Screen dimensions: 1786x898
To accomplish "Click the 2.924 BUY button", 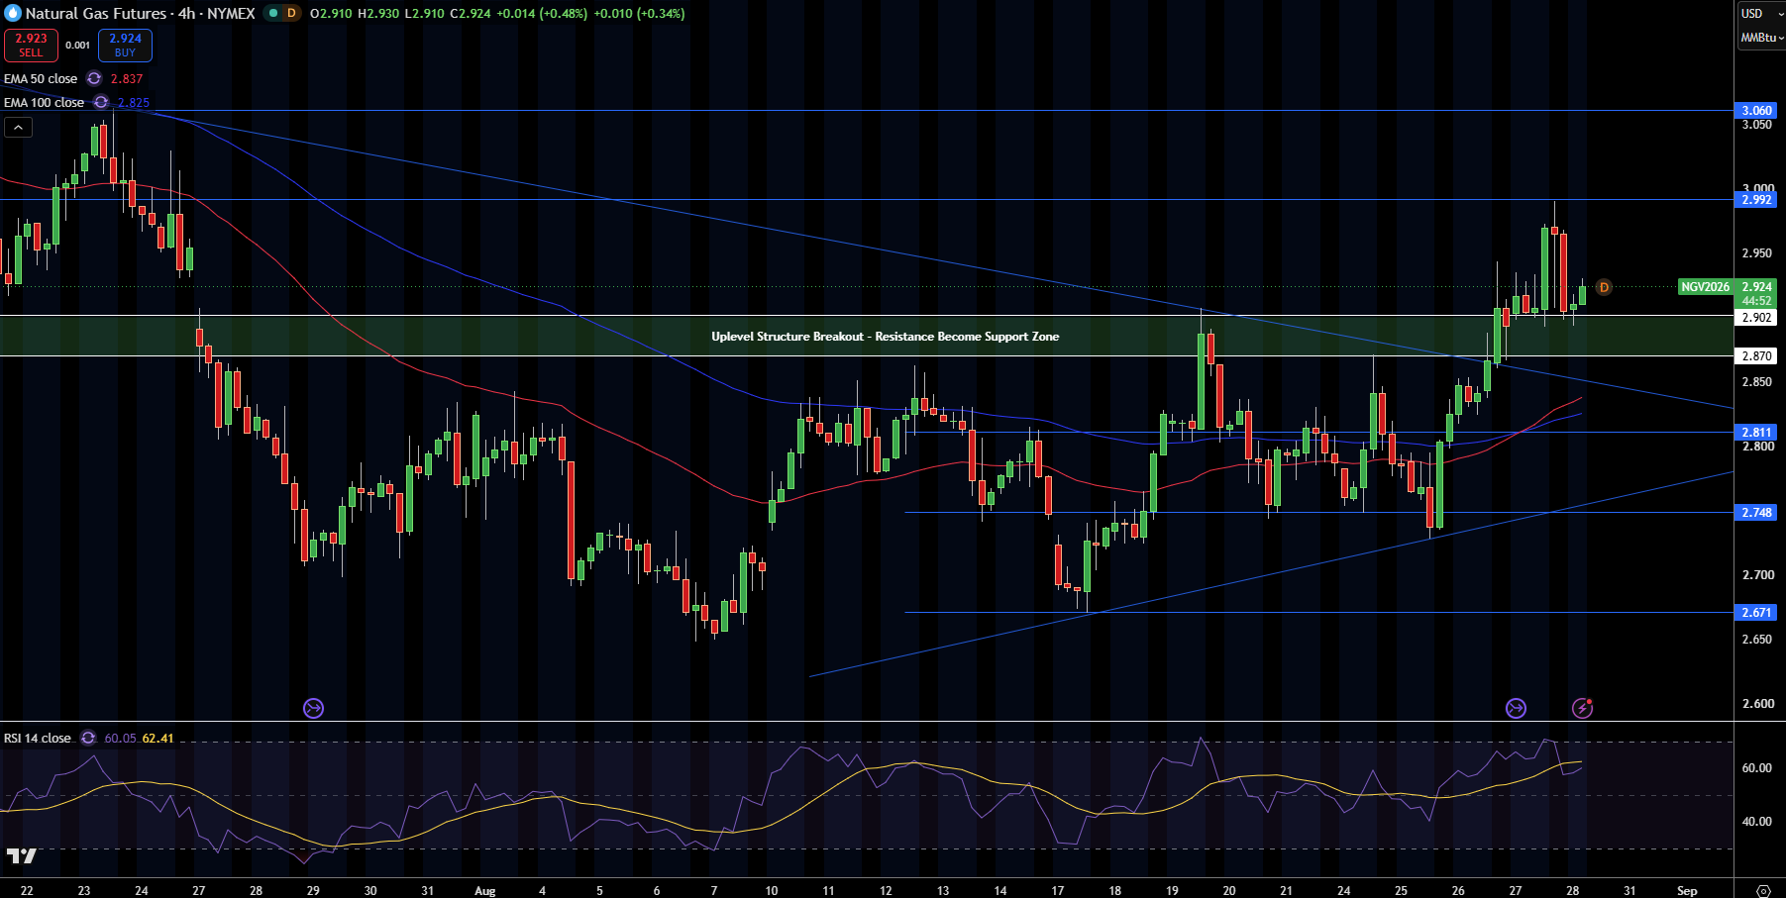I will click(x=125, y=46).
